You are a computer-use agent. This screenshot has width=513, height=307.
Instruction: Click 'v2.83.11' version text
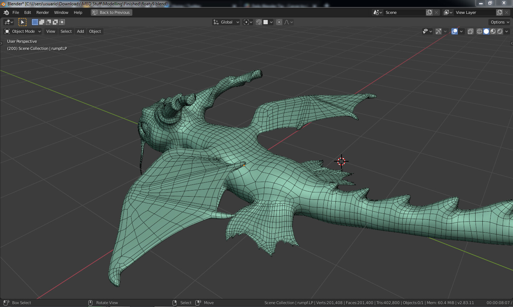[466, 303]
